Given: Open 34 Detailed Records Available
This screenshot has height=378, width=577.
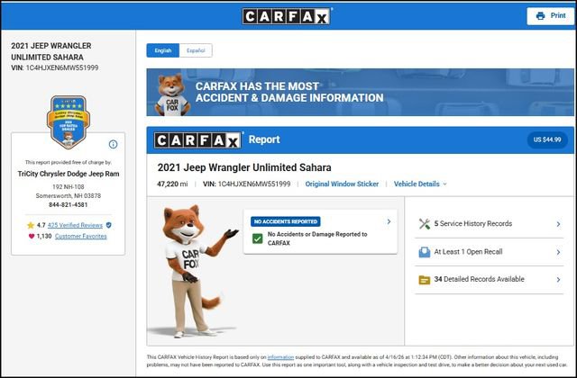Looking at the screenshot, I should 490,280.
